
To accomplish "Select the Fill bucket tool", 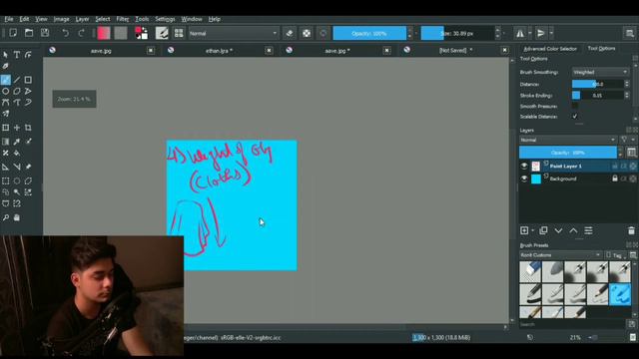I will [17, 153].
